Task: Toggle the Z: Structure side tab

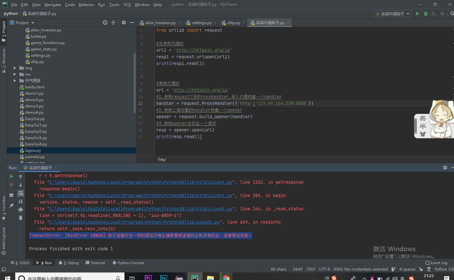Action: 3,60
